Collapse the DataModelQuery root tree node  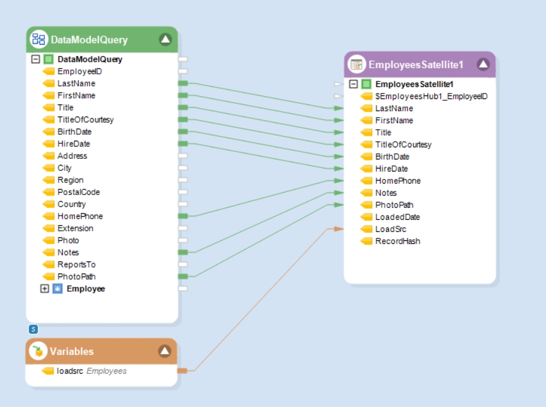36,59
